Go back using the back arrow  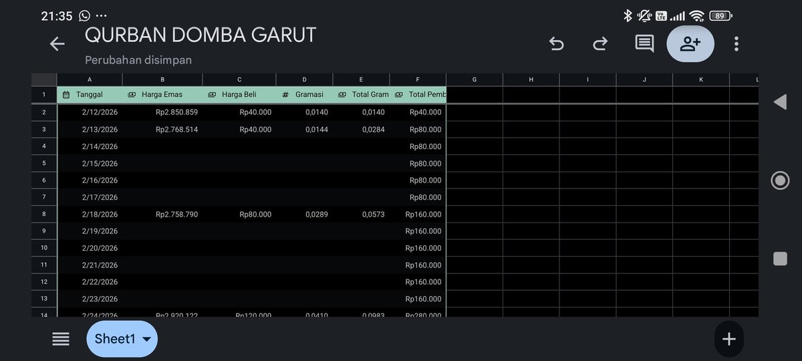click(57, 44)
